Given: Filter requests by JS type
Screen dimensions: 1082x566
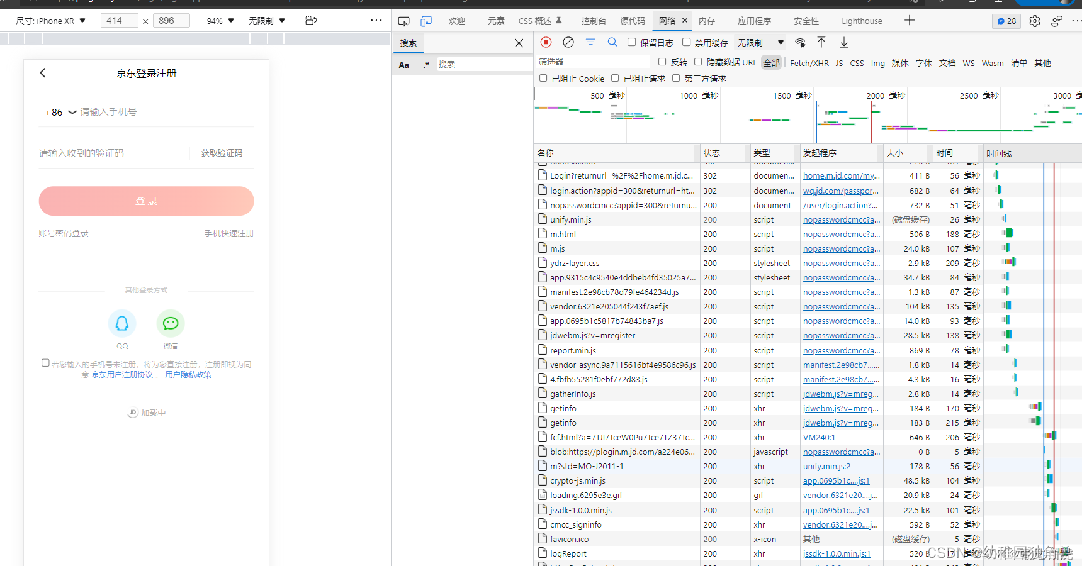Looking at the screenshot, I should (x=839, y=63).
